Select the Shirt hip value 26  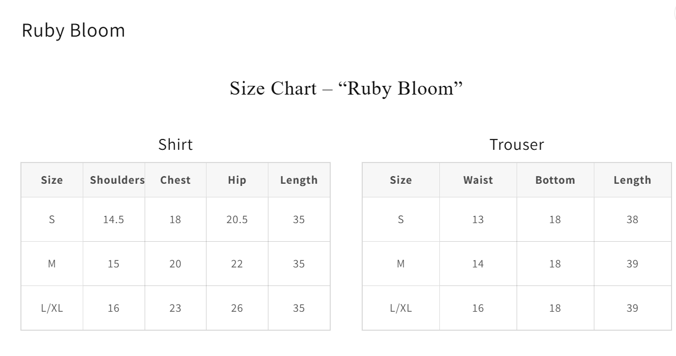click(237, 308)
